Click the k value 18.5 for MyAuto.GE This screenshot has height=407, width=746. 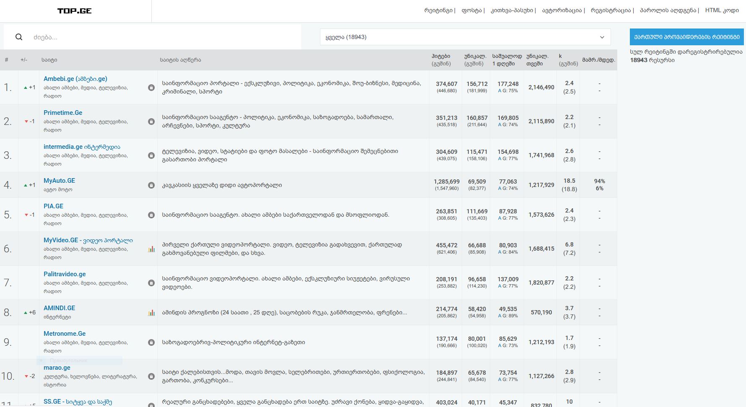coord(569,181)
